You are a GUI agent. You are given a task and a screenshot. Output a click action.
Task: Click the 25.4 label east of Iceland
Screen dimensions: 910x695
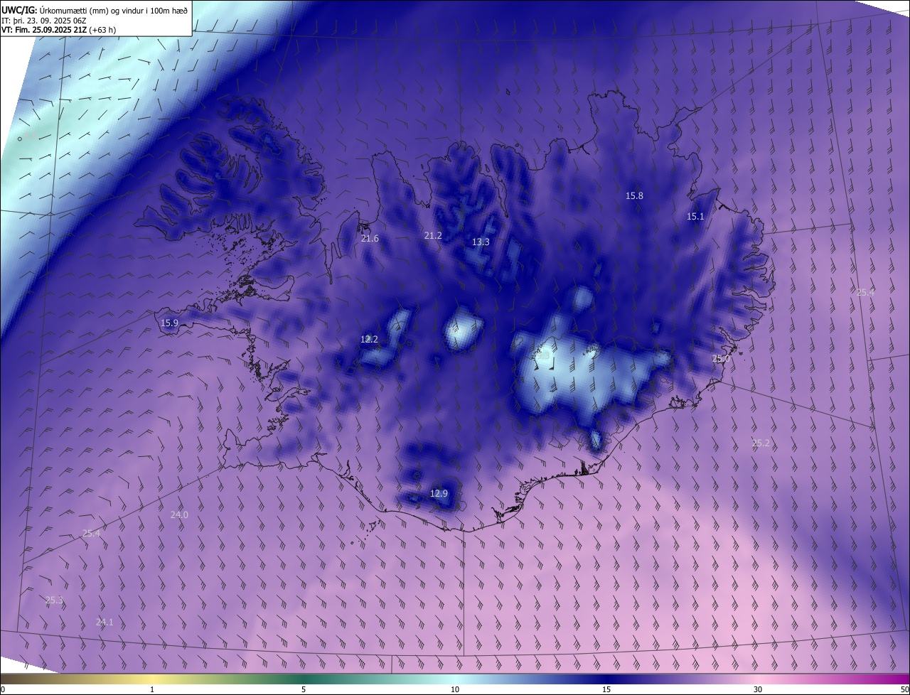click(x=865, y=293)
